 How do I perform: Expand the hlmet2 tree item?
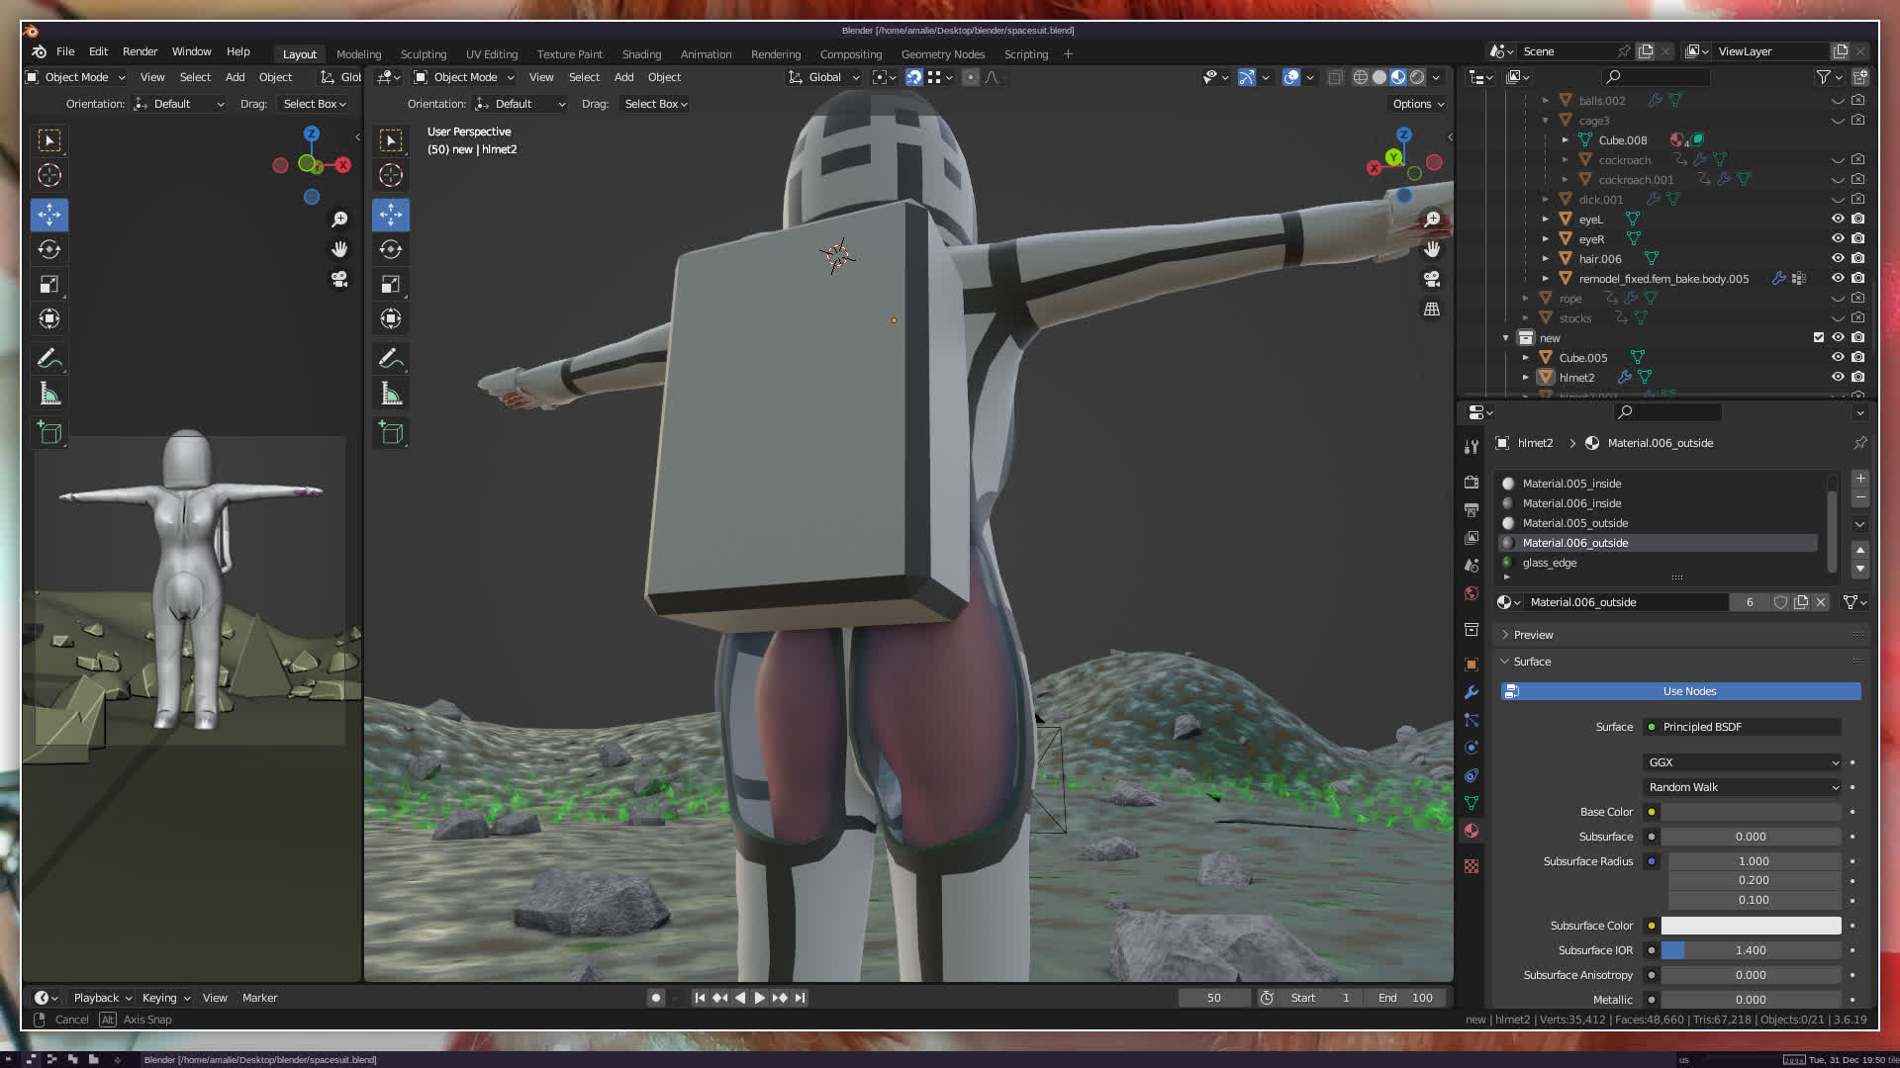coord(1526,377)
